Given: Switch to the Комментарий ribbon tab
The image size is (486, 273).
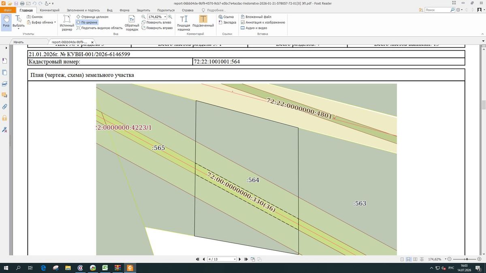Looking at the screenshot, I should tap(49, 10).
